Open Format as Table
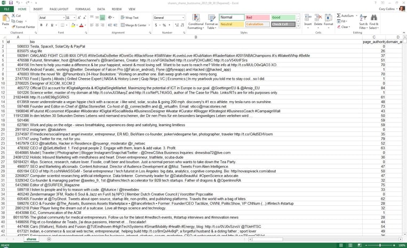Screen dimensions: 407x248 click(211, 22)
